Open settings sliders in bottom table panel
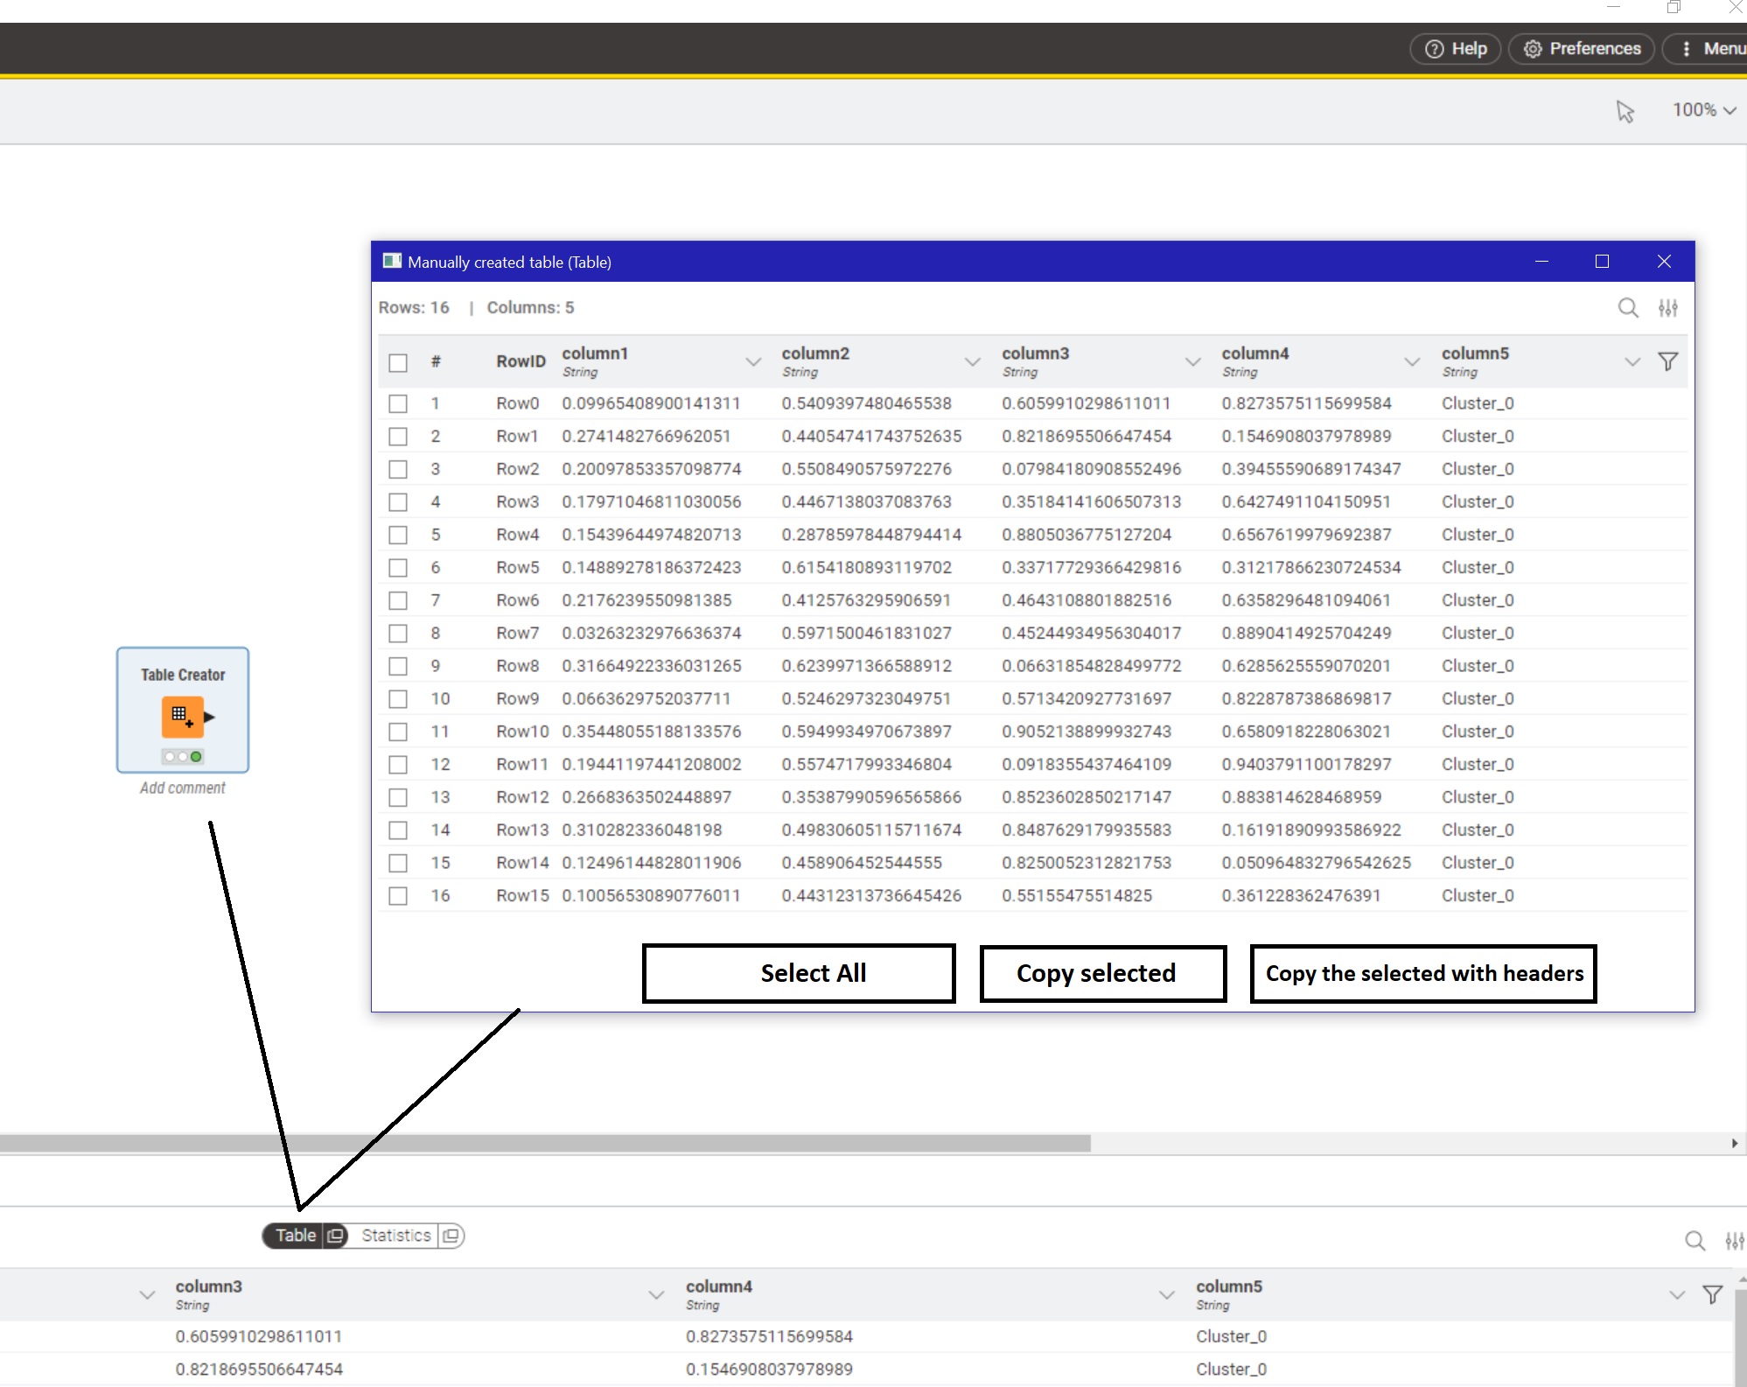 [x=1736, y=1241]
